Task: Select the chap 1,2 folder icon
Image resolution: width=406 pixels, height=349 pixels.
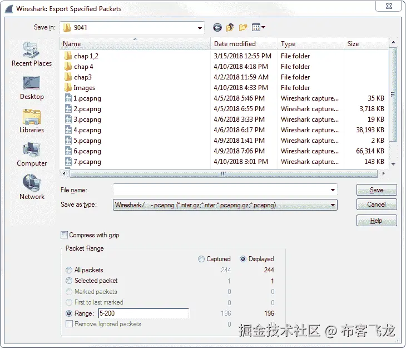Action: click(x=68, y=56)
